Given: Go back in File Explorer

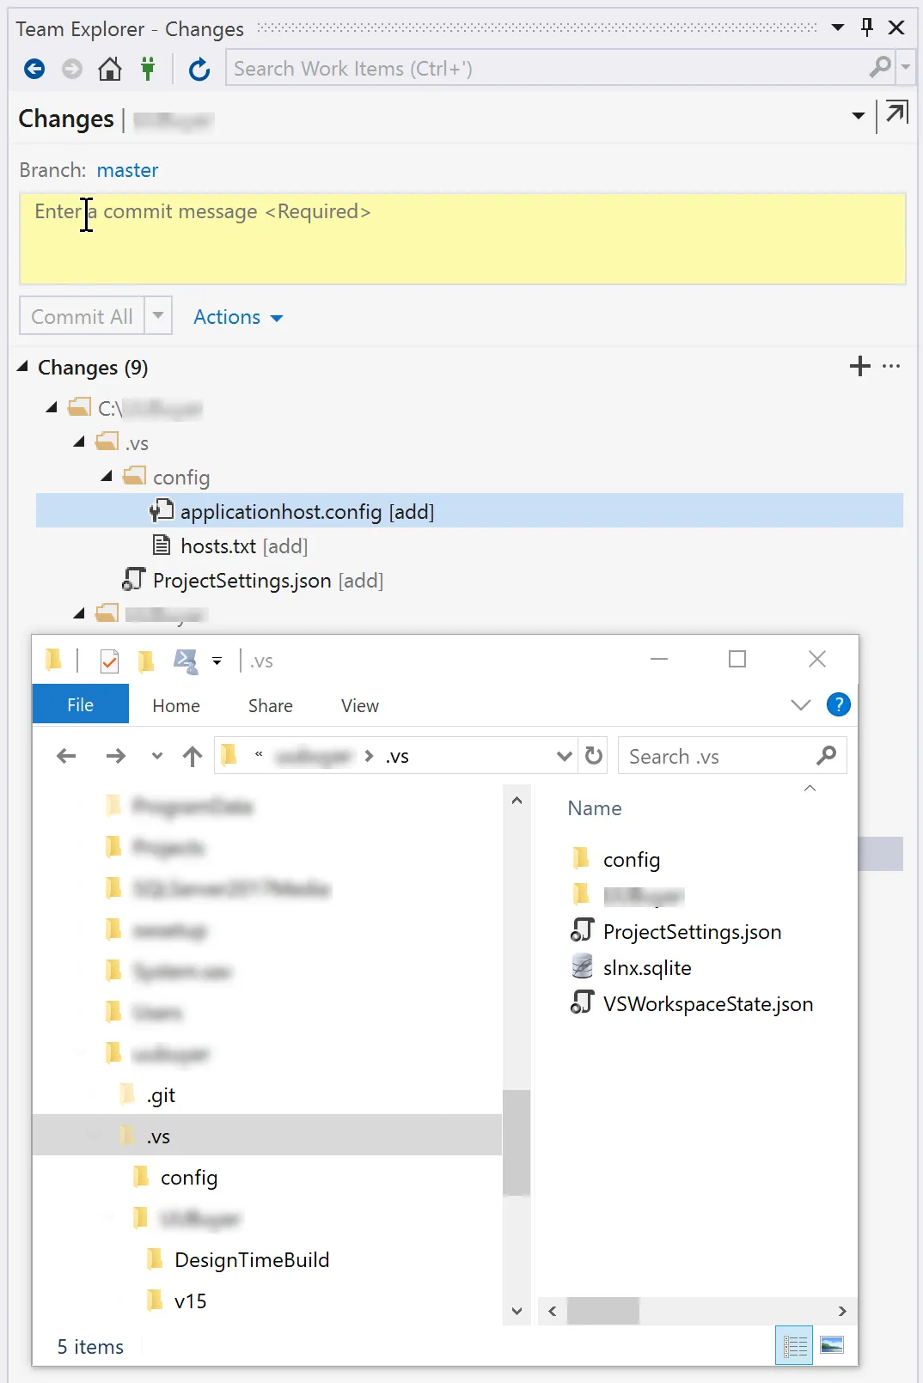Looking at the screenshot, I should pyautogui.click(x=66, y=756).
